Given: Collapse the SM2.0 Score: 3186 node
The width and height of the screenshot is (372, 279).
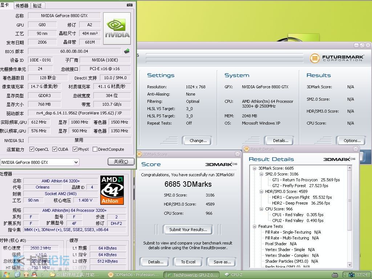Looking at the screenshot, I should (x=261, y=174).
